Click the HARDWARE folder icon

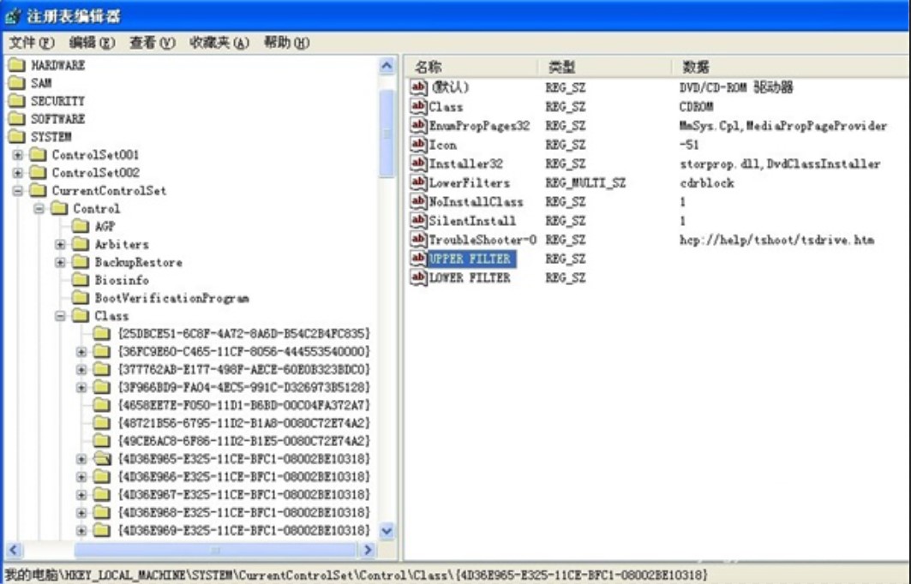[x=17, y=64]
